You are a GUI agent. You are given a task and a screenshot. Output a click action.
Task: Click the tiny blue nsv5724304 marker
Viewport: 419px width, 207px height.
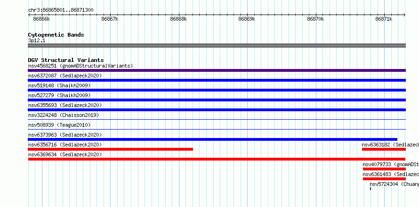(x=371, y=189)
